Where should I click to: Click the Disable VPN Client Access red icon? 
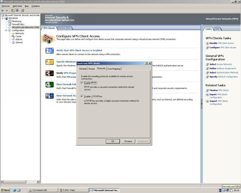pyautogui.click(x=207, y=43)
